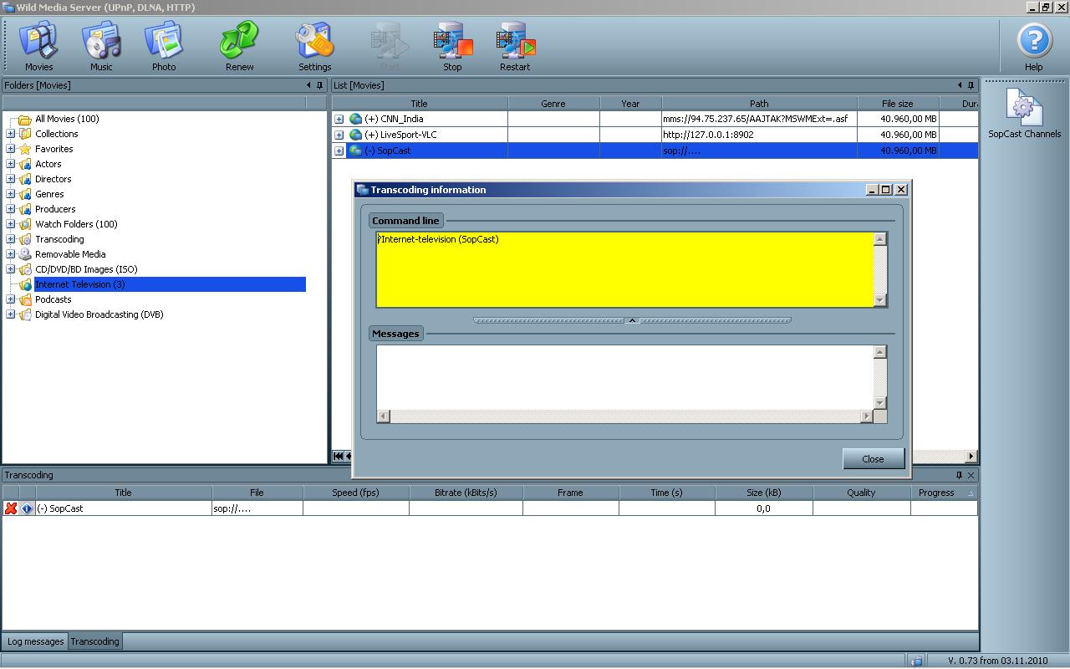The width and height of the screenshot is (1070, 669).
Task: Open SopCast Channels shortcut
Action: click(x=1024, y=114)
